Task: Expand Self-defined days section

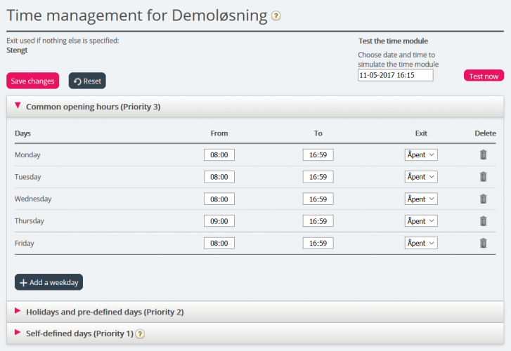Action: click(x=18, y=333)
